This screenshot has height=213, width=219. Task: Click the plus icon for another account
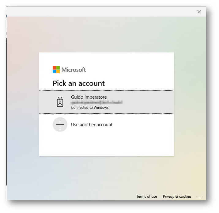coord(60,124)
